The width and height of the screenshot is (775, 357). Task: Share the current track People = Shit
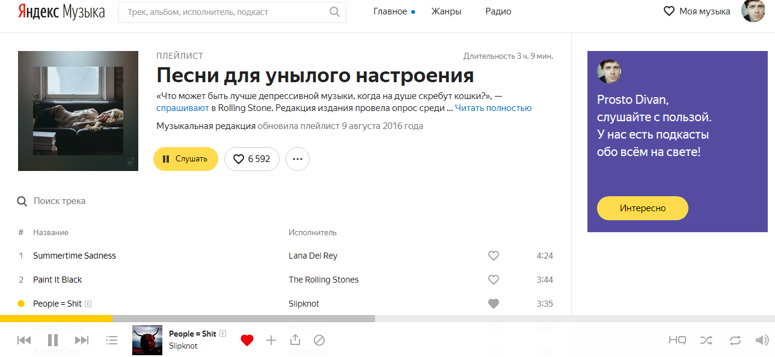click(295, 340)
